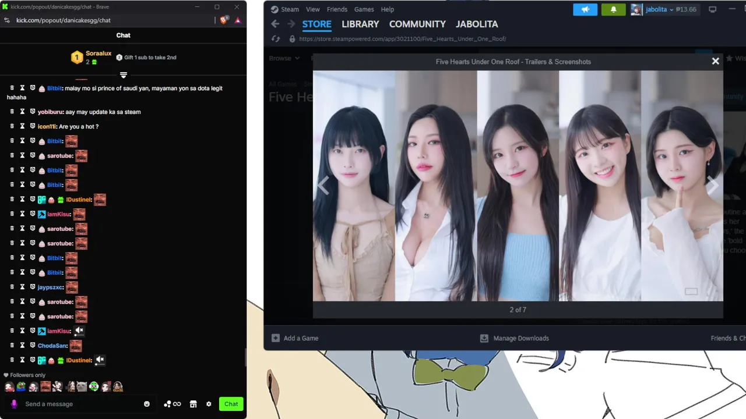The height and width of the screenshot is (419, 746).
Task: Timeout ChodaSan with the hourglass icon
Action: 22,345
